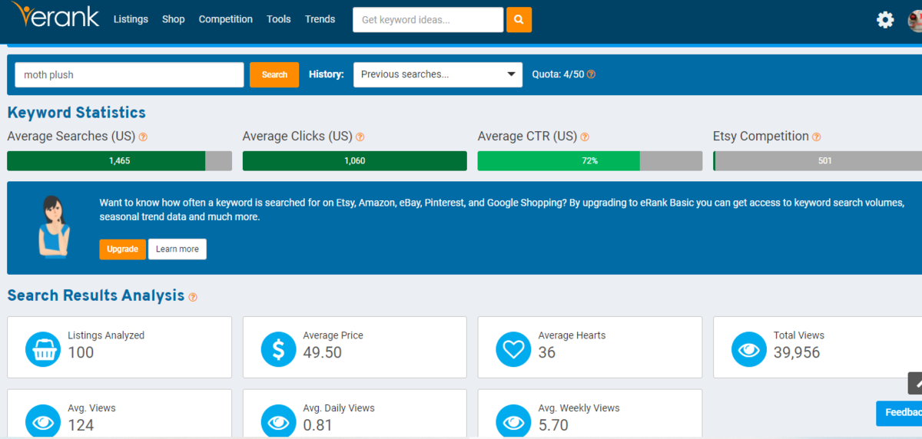Click the Total Views value 39,956
This screenshot has height=439, width=922.
(797, 353)
